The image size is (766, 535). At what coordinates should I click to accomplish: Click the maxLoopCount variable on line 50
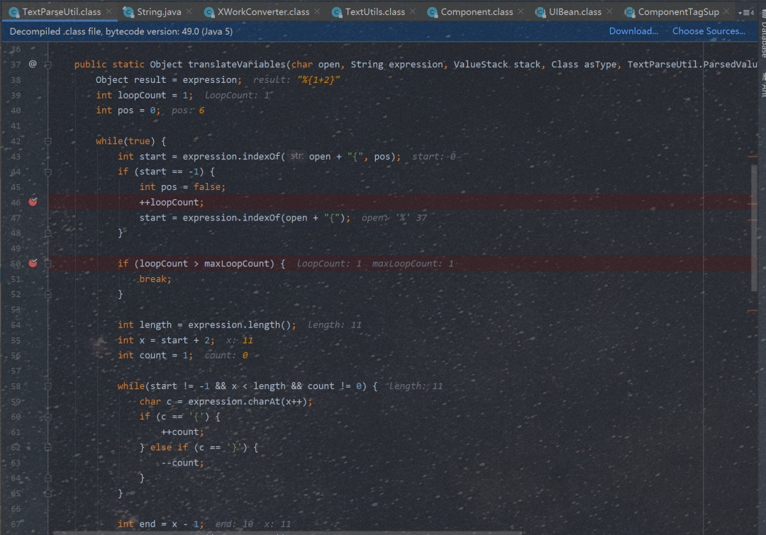(x=236, y=264)
